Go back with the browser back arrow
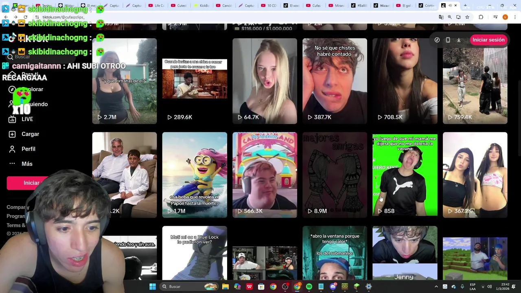521x293 pixels. tap(6, 17)
